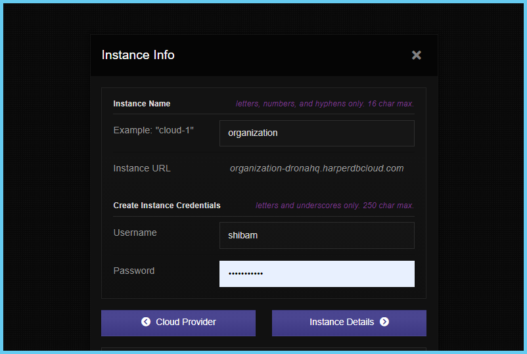Click the Username label
Viewport: 527px width, 354px height.
pyautogui.click(x=135, y=232)
